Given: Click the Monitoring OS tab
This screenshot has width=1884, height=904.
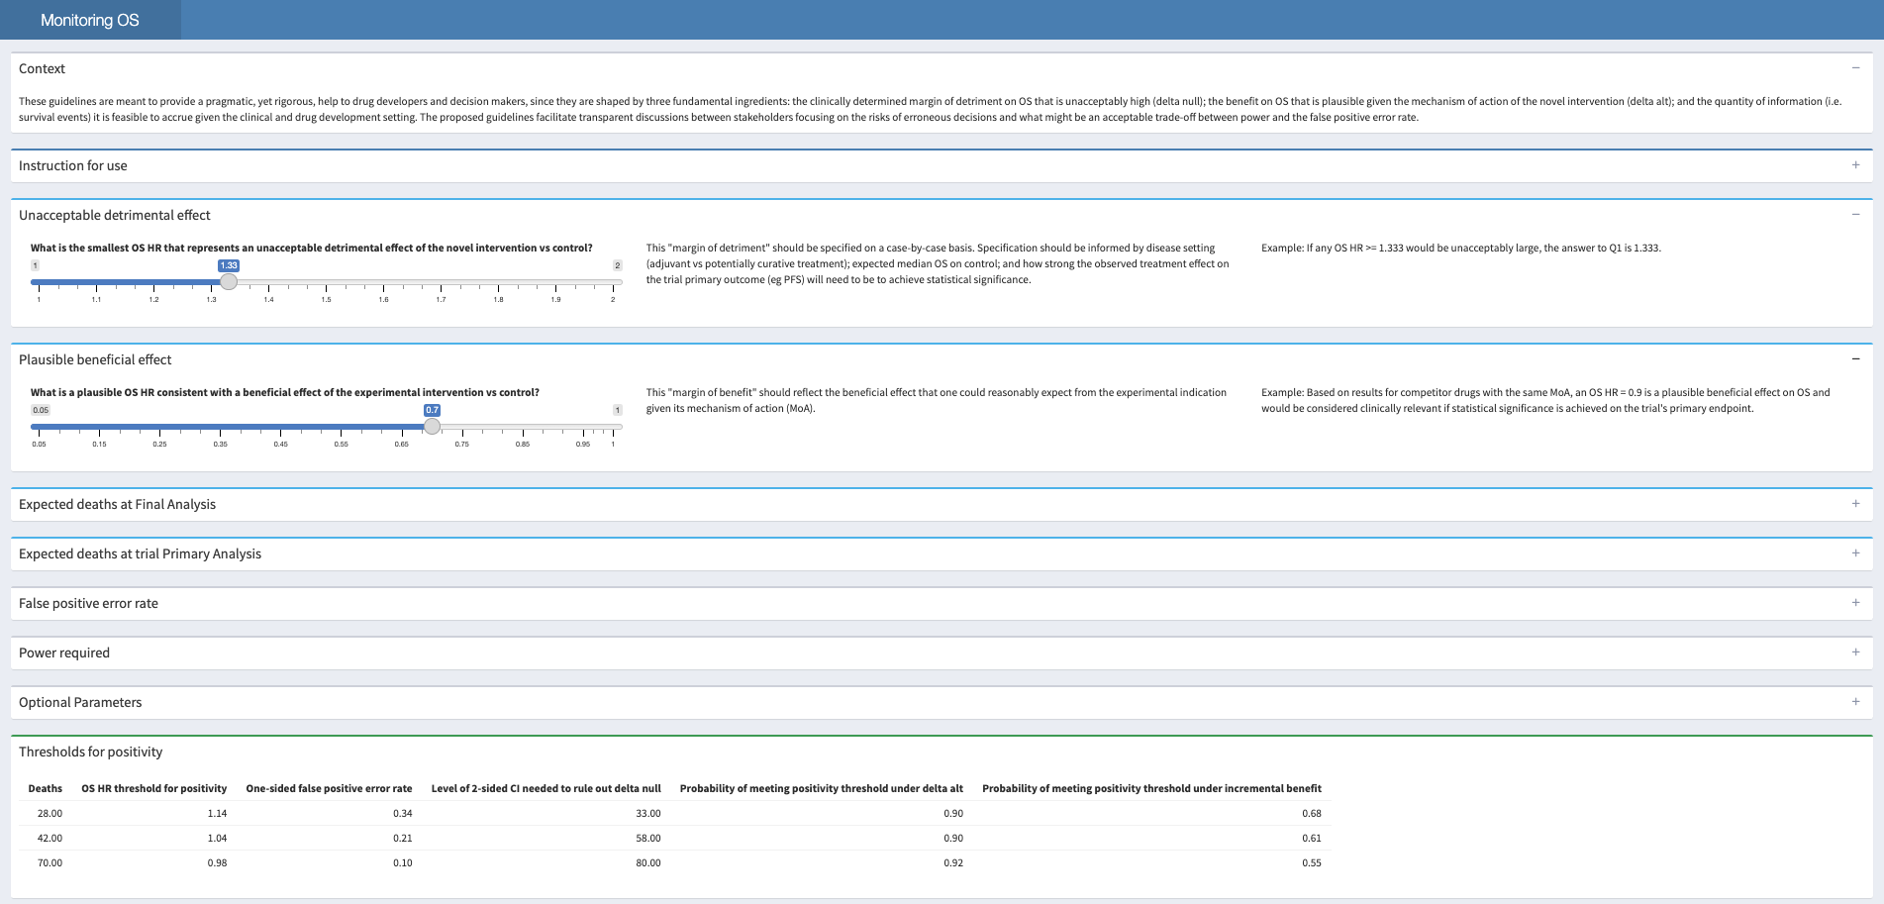Looking at the screenshot, I should (90, 20).
